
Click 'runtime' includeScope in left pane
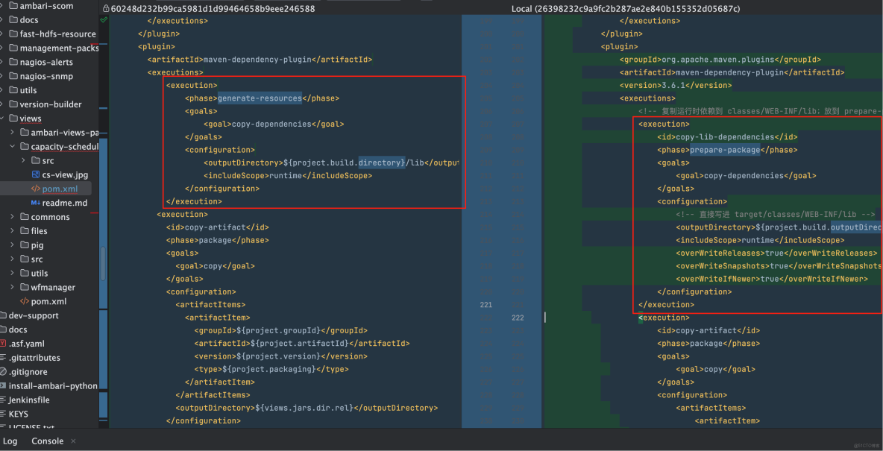coord(288,176)
